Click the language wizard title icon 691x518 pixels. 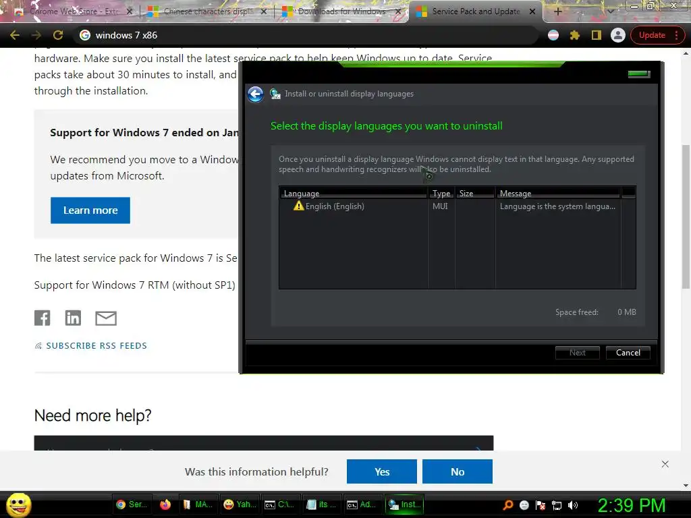[x=275, y=94]
